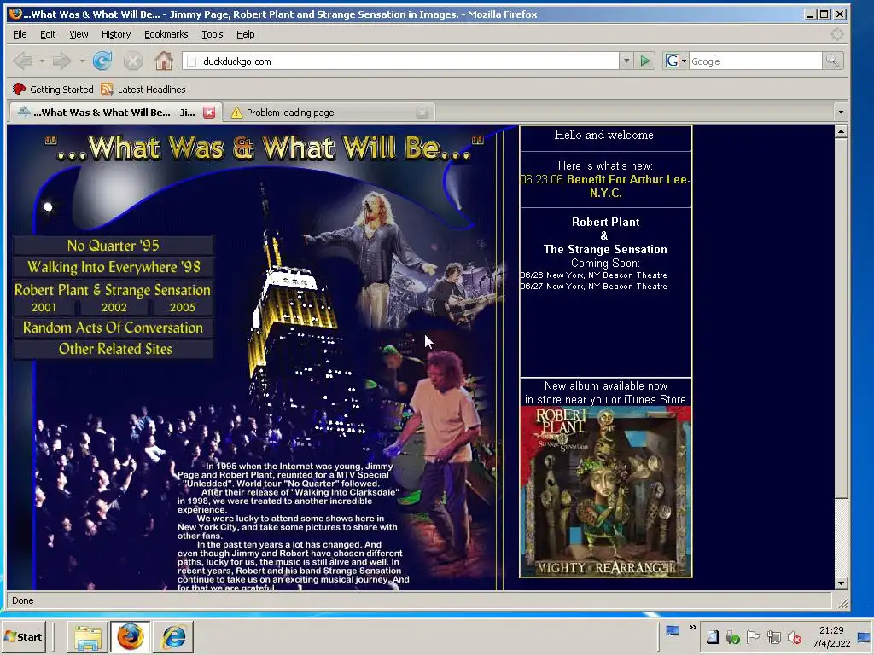Click the leftmost document tray icon
Viewport: 874px width, 655px height.
713,636
